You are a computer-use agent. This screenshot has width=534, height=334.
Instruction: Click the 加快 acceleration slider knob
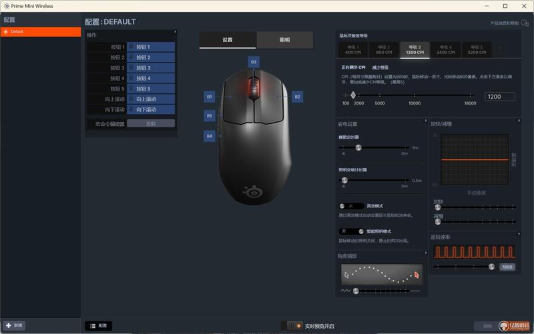pos(438,207)
